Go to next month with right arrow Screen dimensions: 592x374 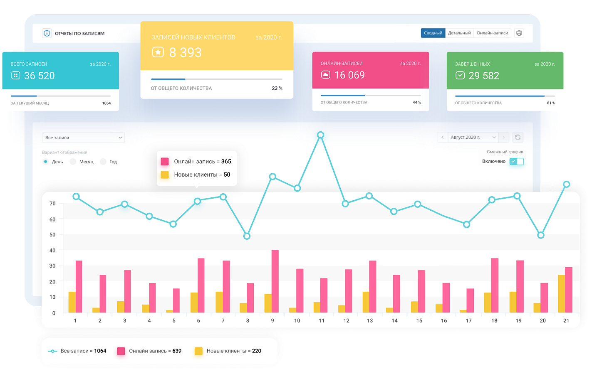tap(504, 137)
